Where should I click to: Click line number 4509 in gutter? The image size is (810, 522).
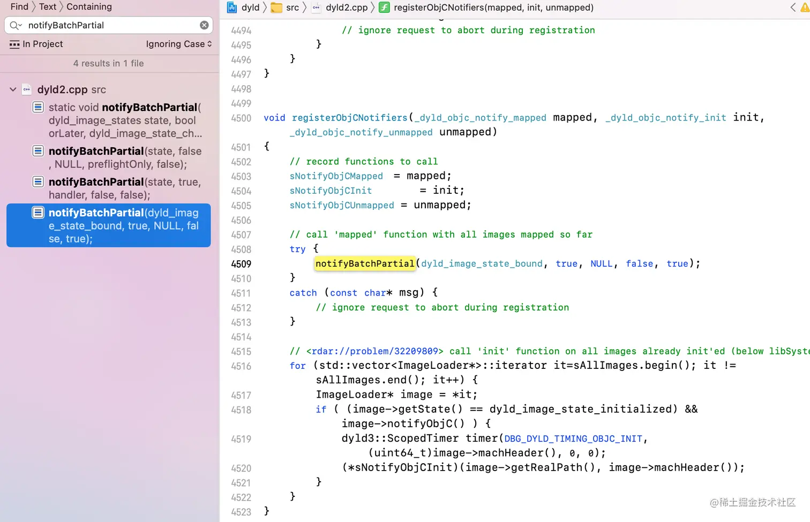tap(241, 264)
